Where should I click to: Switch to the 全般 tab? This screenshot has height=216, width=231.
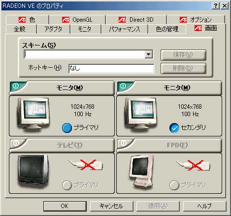point(21,29)
